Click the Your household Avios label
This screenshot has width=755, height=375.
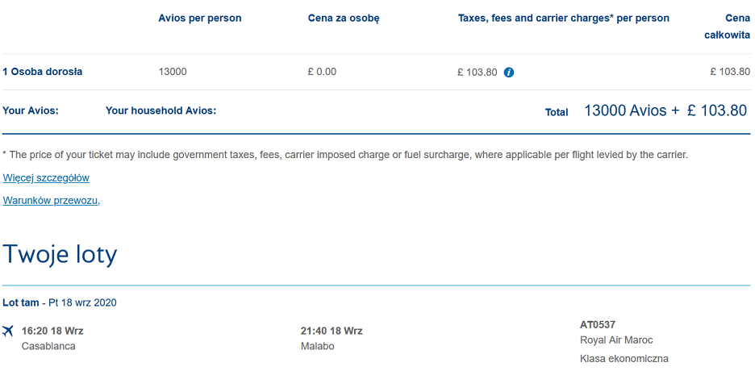(x=161, y=110)
